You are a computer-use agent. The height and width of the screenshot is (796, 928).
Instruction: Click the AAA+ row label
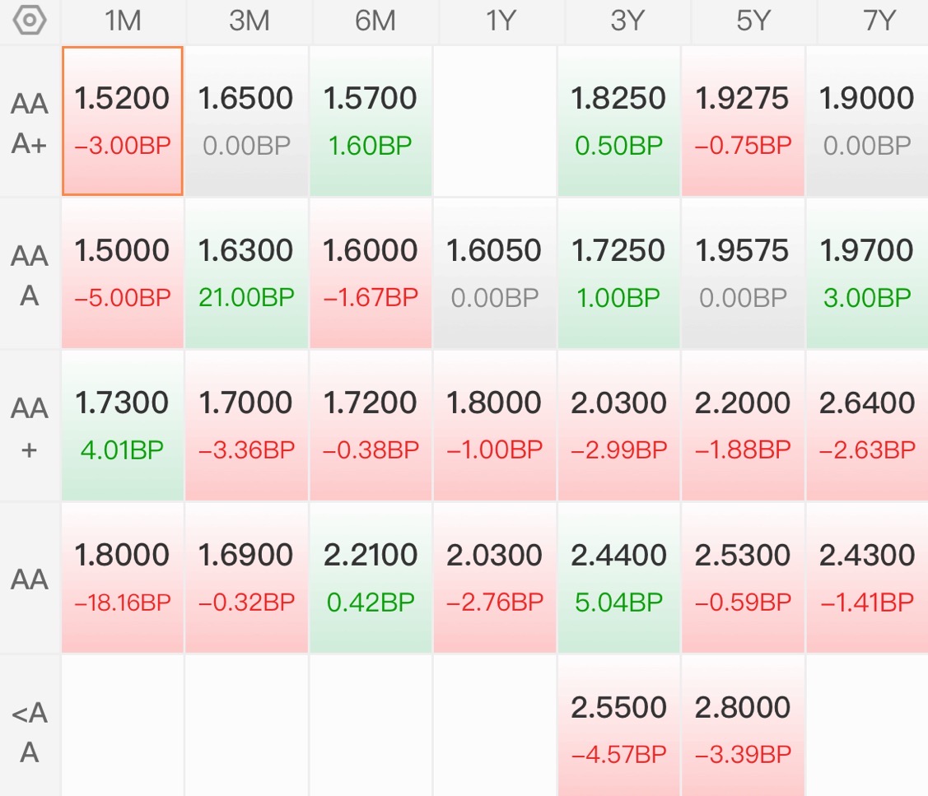point(30,123)
